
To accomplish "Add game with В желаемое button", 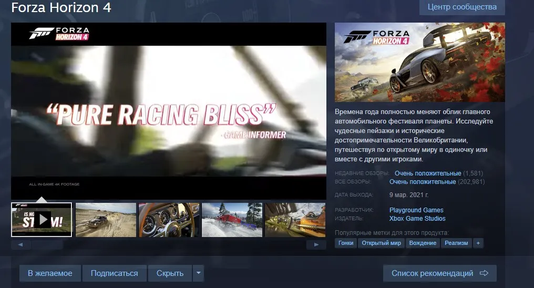I will (50, 273).
